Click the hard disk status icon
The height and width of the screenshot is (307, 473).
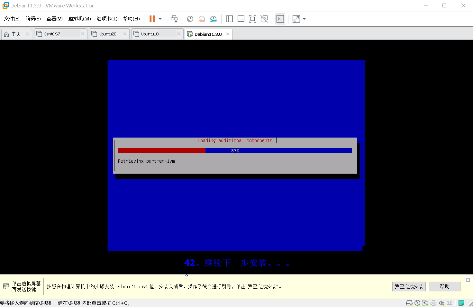tap(409, 303)
